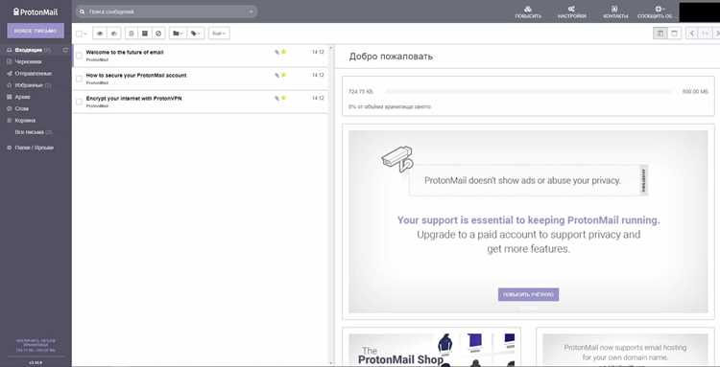The image size is (720, 367).
Task: Compose a new message with the purple button
Action: coord(36,32)
